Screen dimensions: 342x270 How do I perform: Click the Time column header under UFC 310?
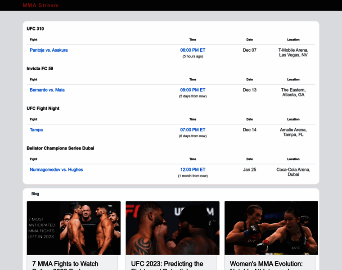(193, 40)
